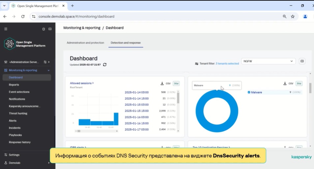The image size is (314, 169).
Task: Open the Incidents section
Action: tap(14, 128)
